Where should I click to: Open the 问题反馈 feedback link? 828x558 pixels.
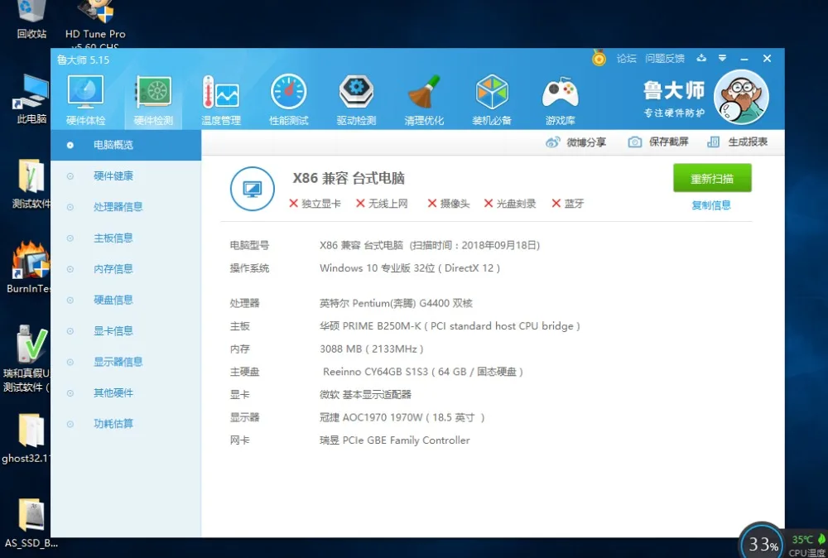[x=664, y=59]
